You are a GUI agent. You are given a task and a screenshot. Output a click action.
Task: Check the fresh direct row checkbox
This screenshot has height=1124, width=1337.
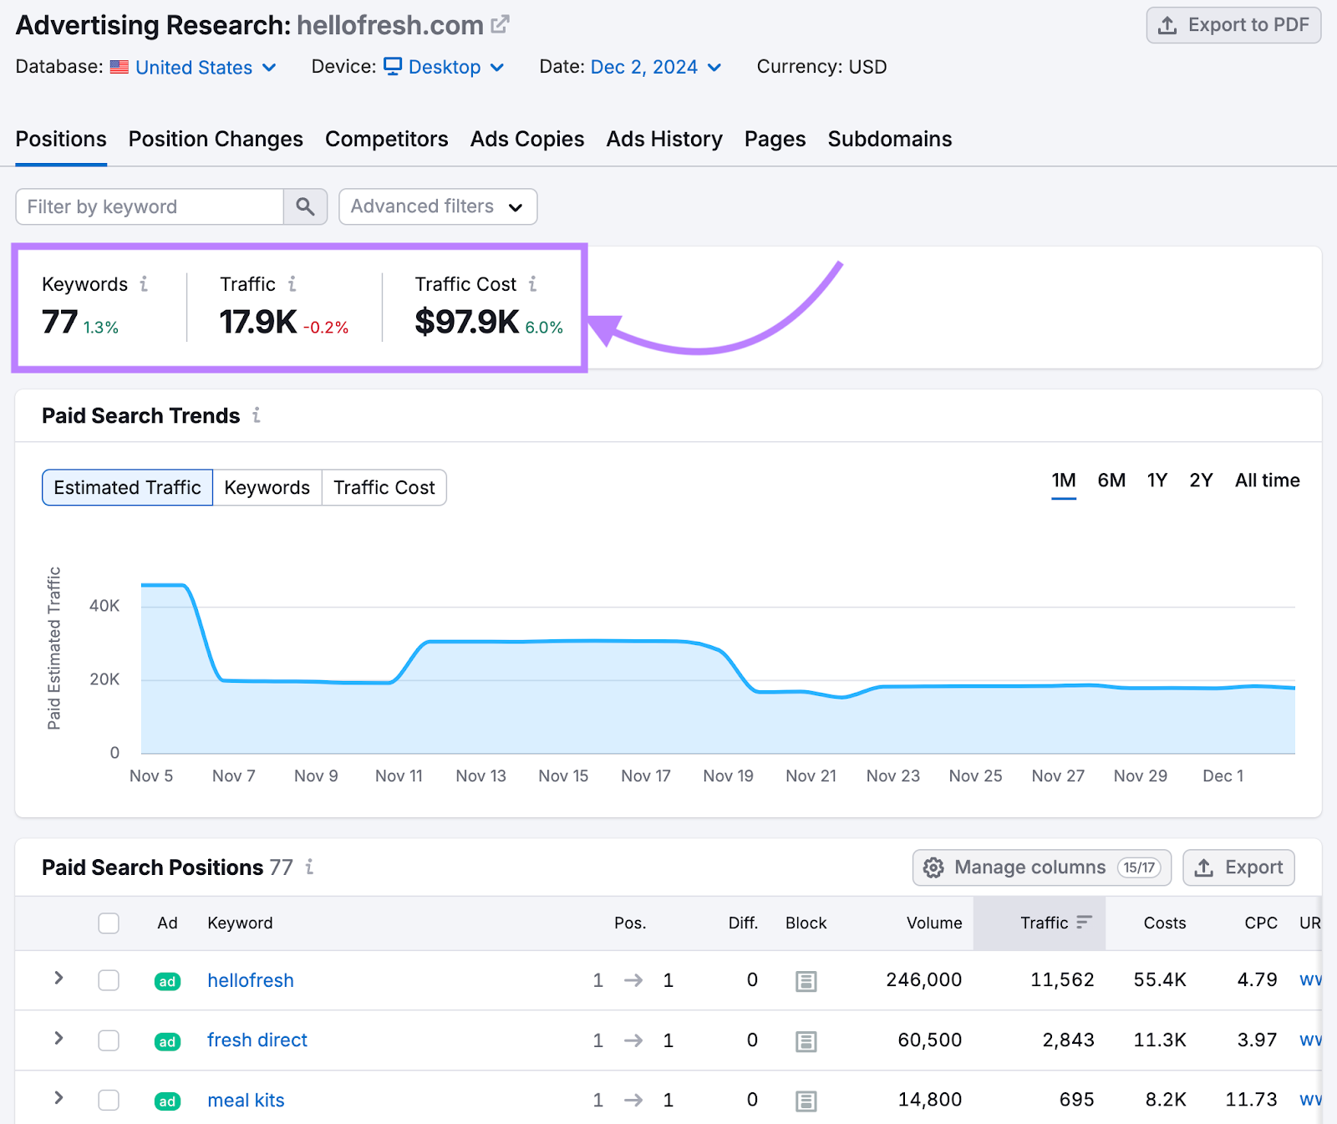tap(109, 1040)
